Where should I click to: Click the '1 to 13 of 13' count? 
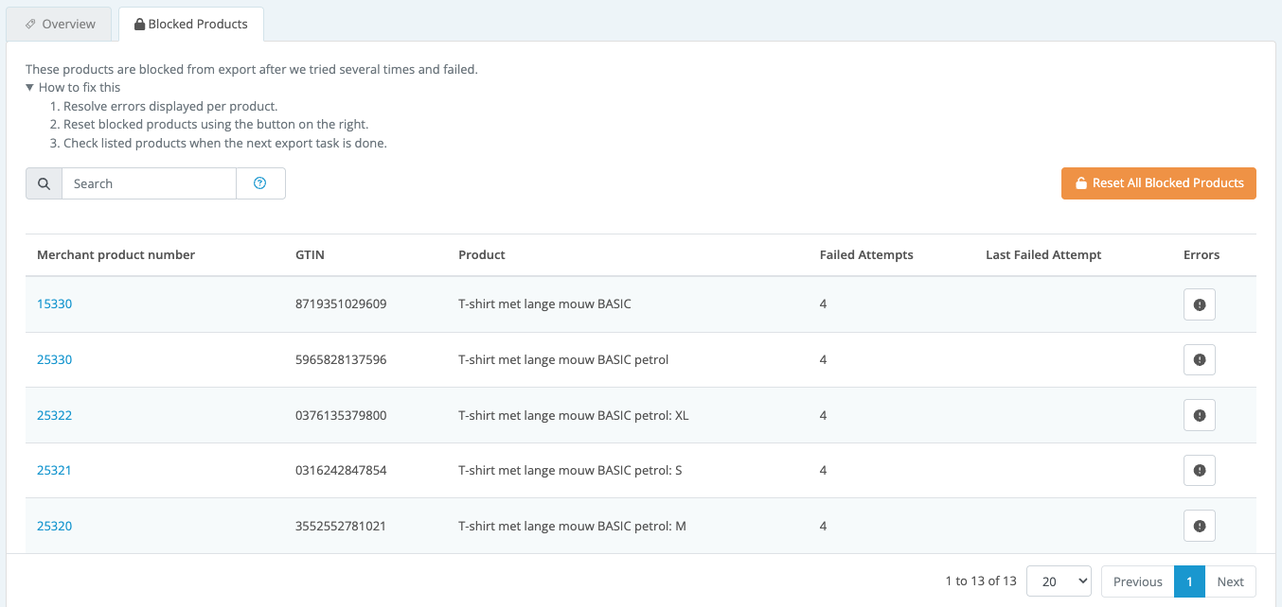point(981,581)
